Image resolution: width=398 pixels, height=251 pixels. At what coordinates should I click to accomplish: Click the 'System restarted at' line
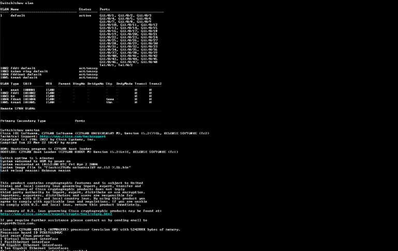coord(49,165)
